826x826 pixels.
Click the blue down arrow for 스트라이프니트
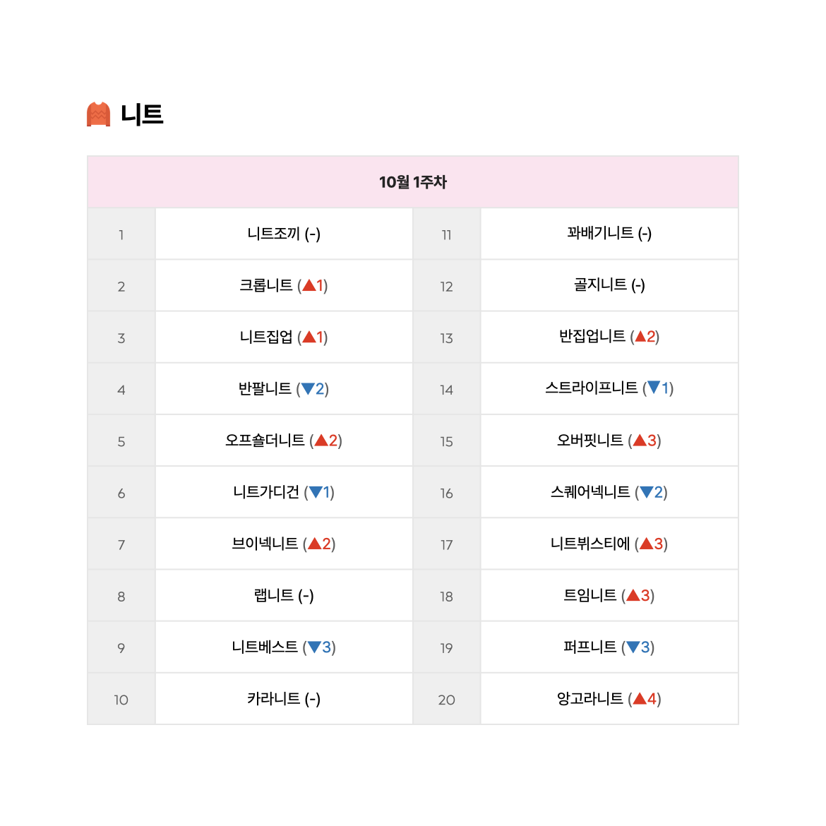(x=654, y=388)
